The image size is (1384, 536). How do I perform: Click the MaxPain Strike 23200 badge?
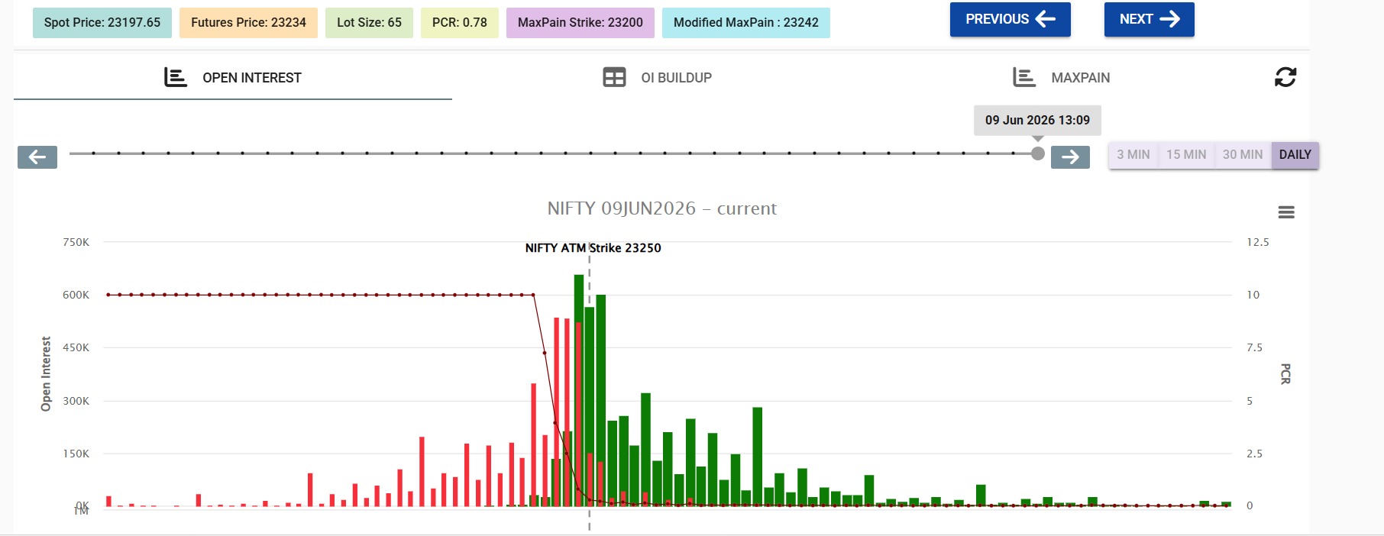[580, 23]
